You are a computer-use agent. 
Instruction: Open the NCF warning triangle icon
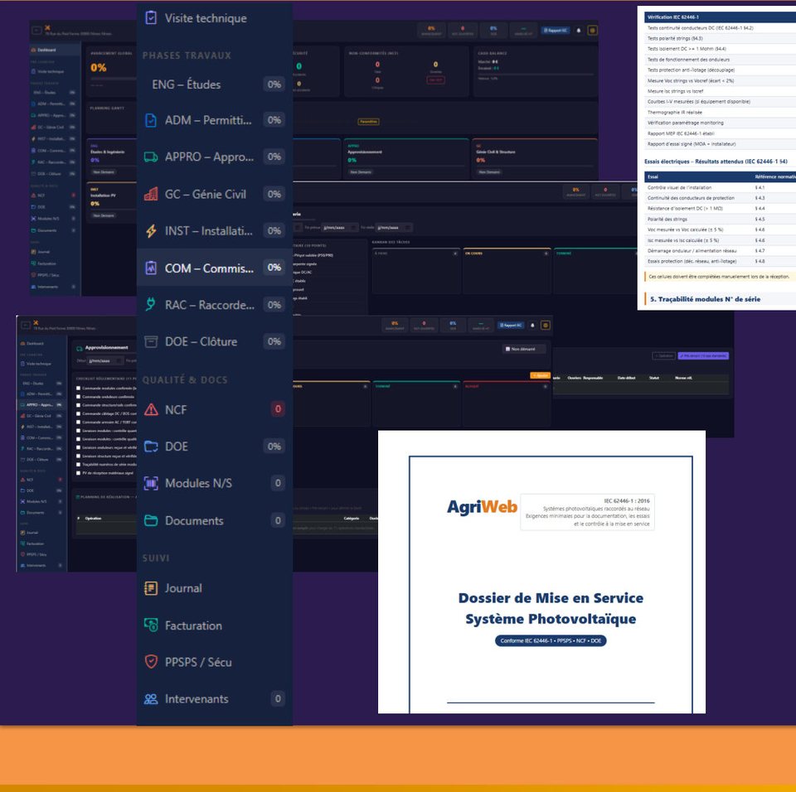(150, 409)
